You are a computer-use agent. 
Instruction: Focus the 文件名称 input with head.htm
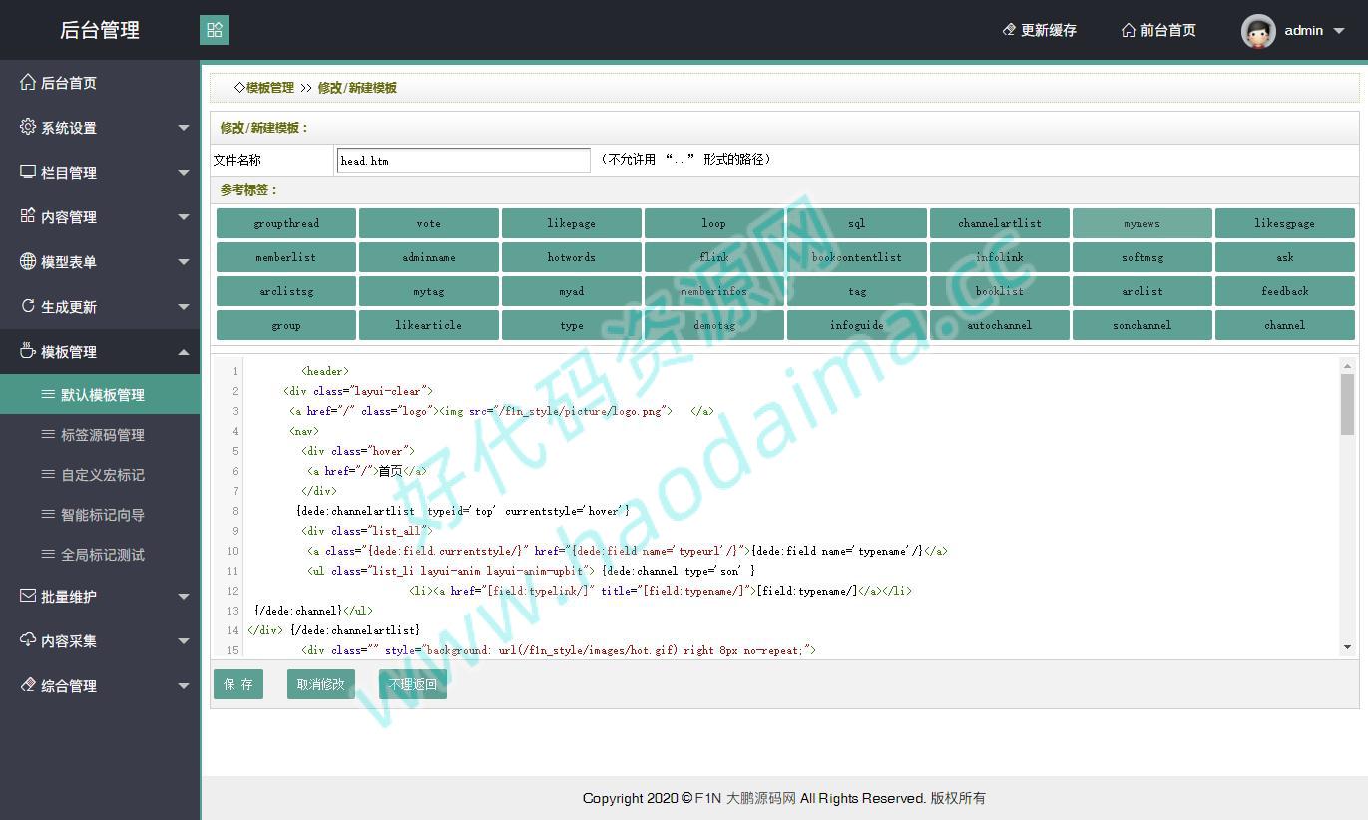click(x=463, y=160)
